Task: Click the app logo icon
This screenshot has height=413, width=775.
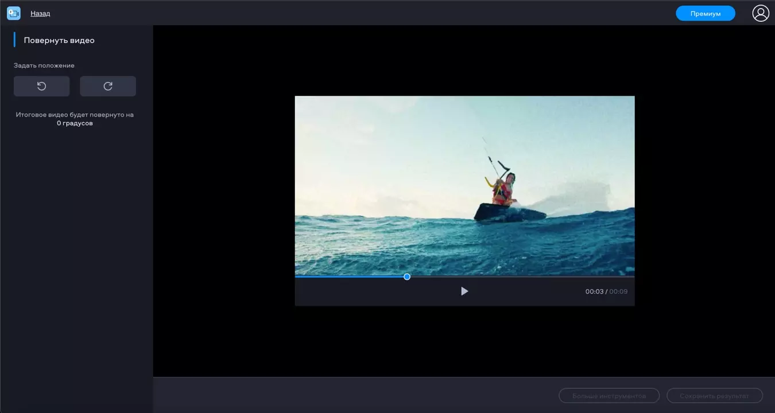Action: click(13, 13)
